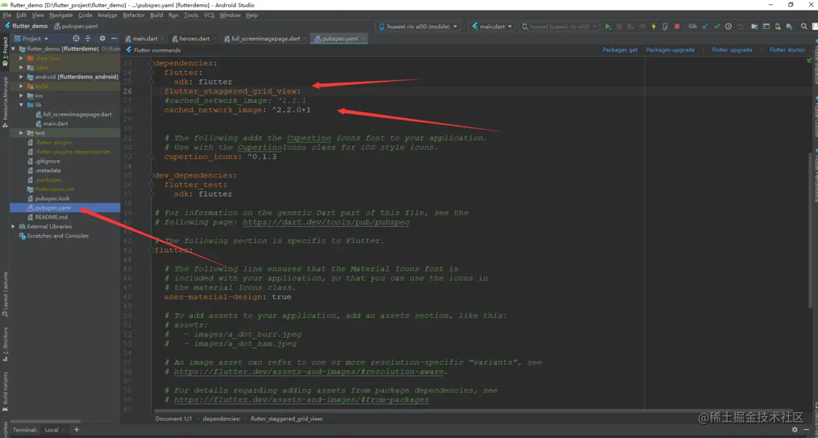This screenshot has width=818, height=438.
Task: Click the Flutter hot reload lightning icon
Action: 654,26
